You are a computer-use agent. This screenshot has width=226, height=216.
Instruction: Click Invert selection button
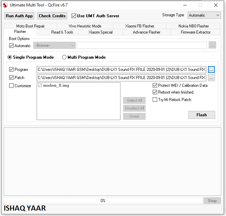pyautogui.click(x=134, y=116)
